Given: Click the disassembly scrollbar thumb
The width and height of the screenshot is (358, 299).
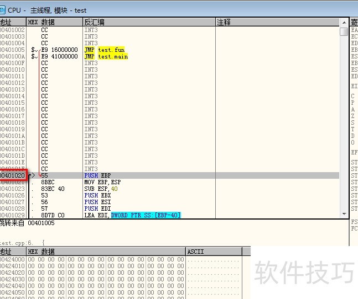Looking at the screenshot, I should click(x=344, y=31).
